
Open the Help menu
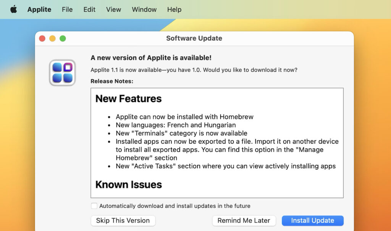(x=174, y=10)
